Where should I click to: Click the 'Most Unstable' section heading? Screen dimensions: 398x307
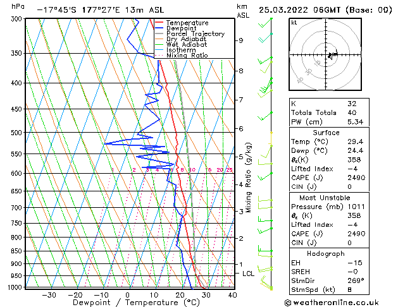[325, 198]
